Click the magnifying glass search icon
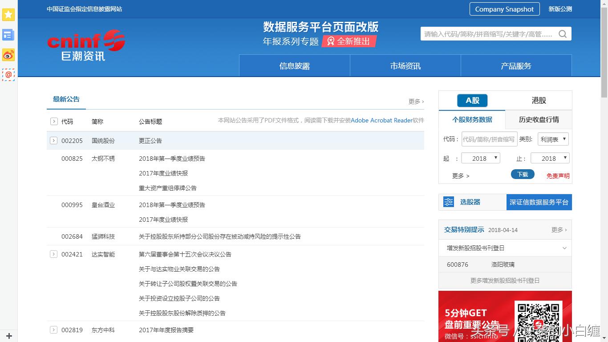Image resolution: width=608 pixels, height=342 pixels. click(563, 33)
